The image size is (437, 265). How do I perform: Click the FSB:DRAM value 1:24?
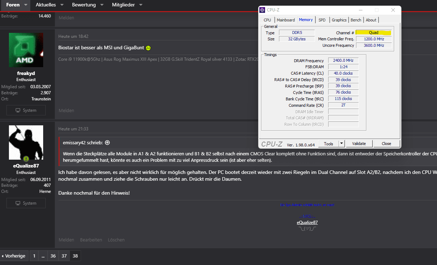(x=343, y=67)
